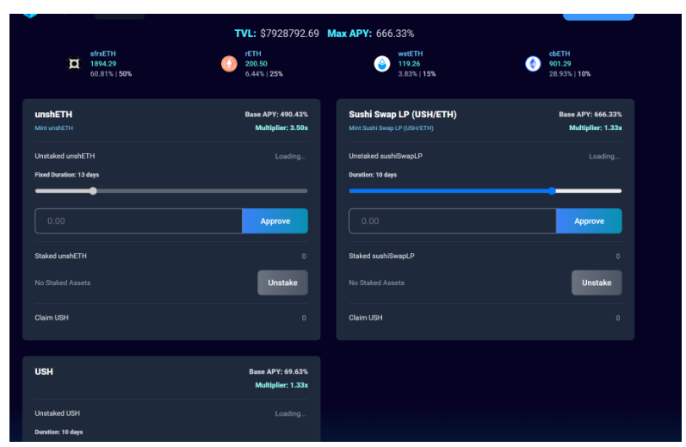Click Staked unshETH label
This screenshot has width=686, height=447.
click(61, 256)
